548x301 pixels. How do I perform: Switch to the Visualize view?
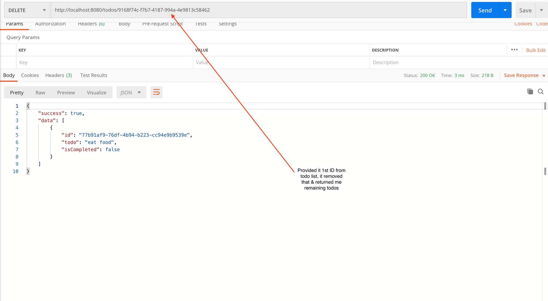[96, 93]
